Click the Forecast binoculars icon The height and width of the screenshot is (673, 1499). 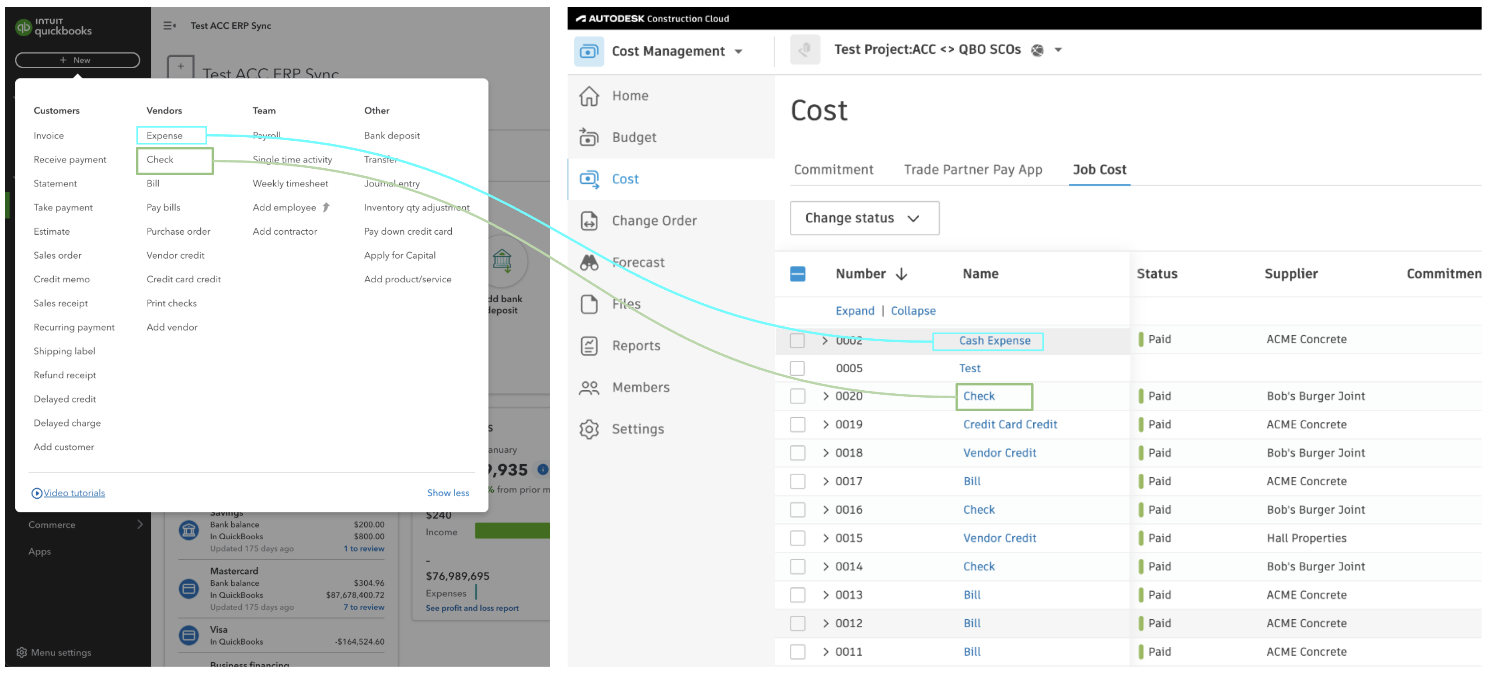point(589,262)
